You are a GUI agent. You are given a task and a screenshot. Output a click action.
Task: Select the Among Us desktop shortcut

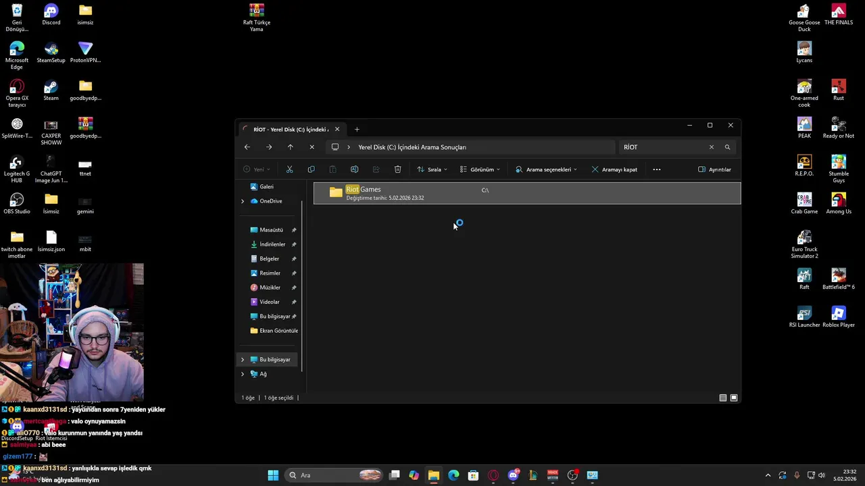(839, 205)
